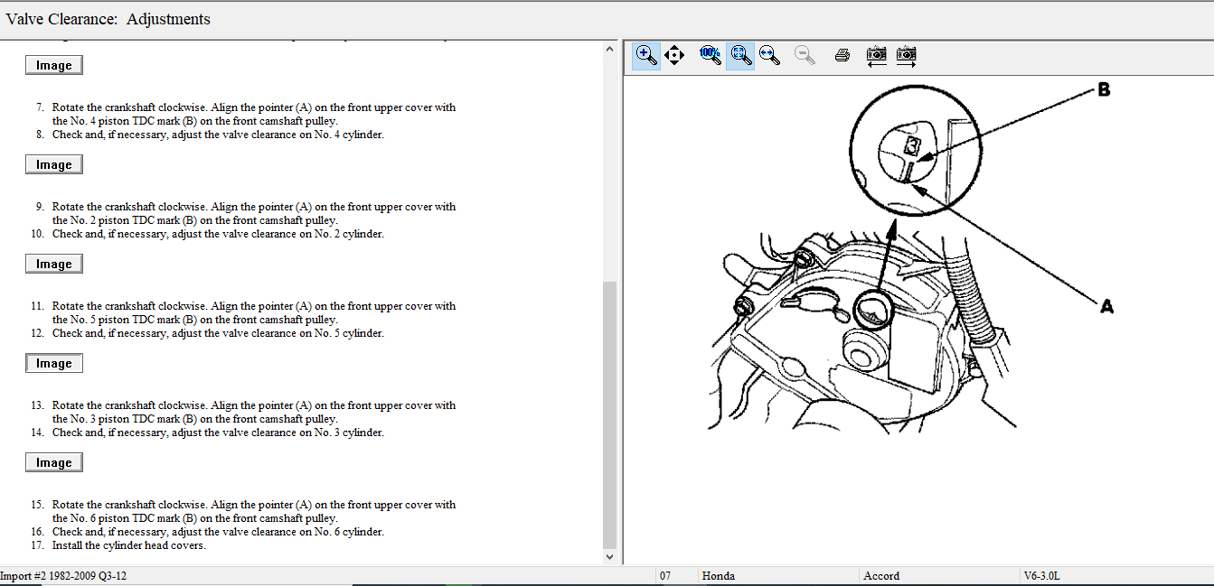Click step 9 text about No. 2 piston TDC mark
This screenshot has height=586, width=1214.
[254, 213]
